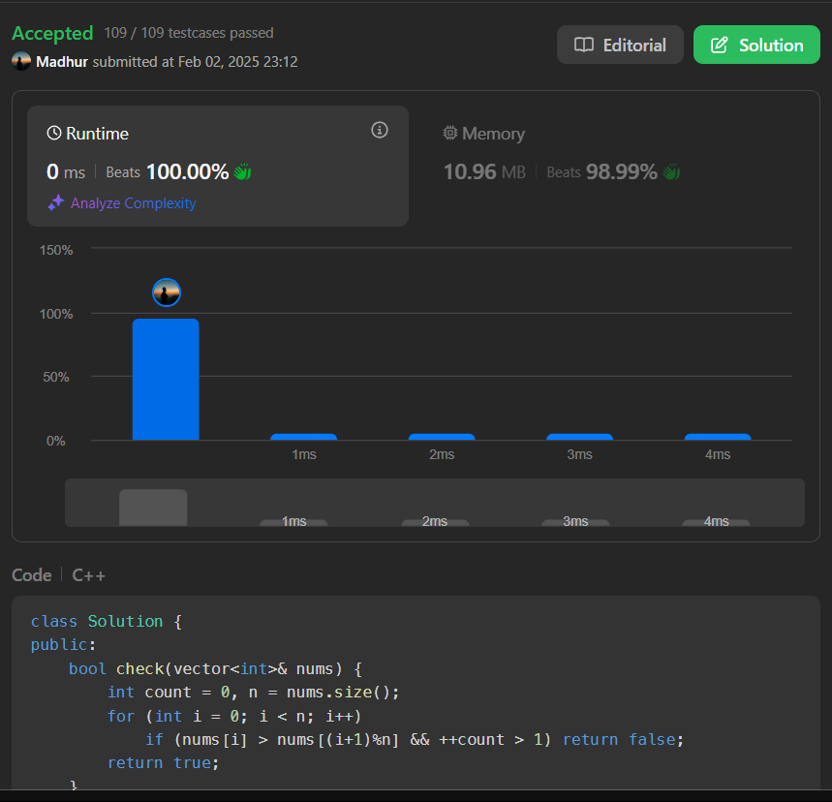Screen dimensions: 832x802
Task: Click the pencil edit icon inside Solution button
Action: click(719, 46)
